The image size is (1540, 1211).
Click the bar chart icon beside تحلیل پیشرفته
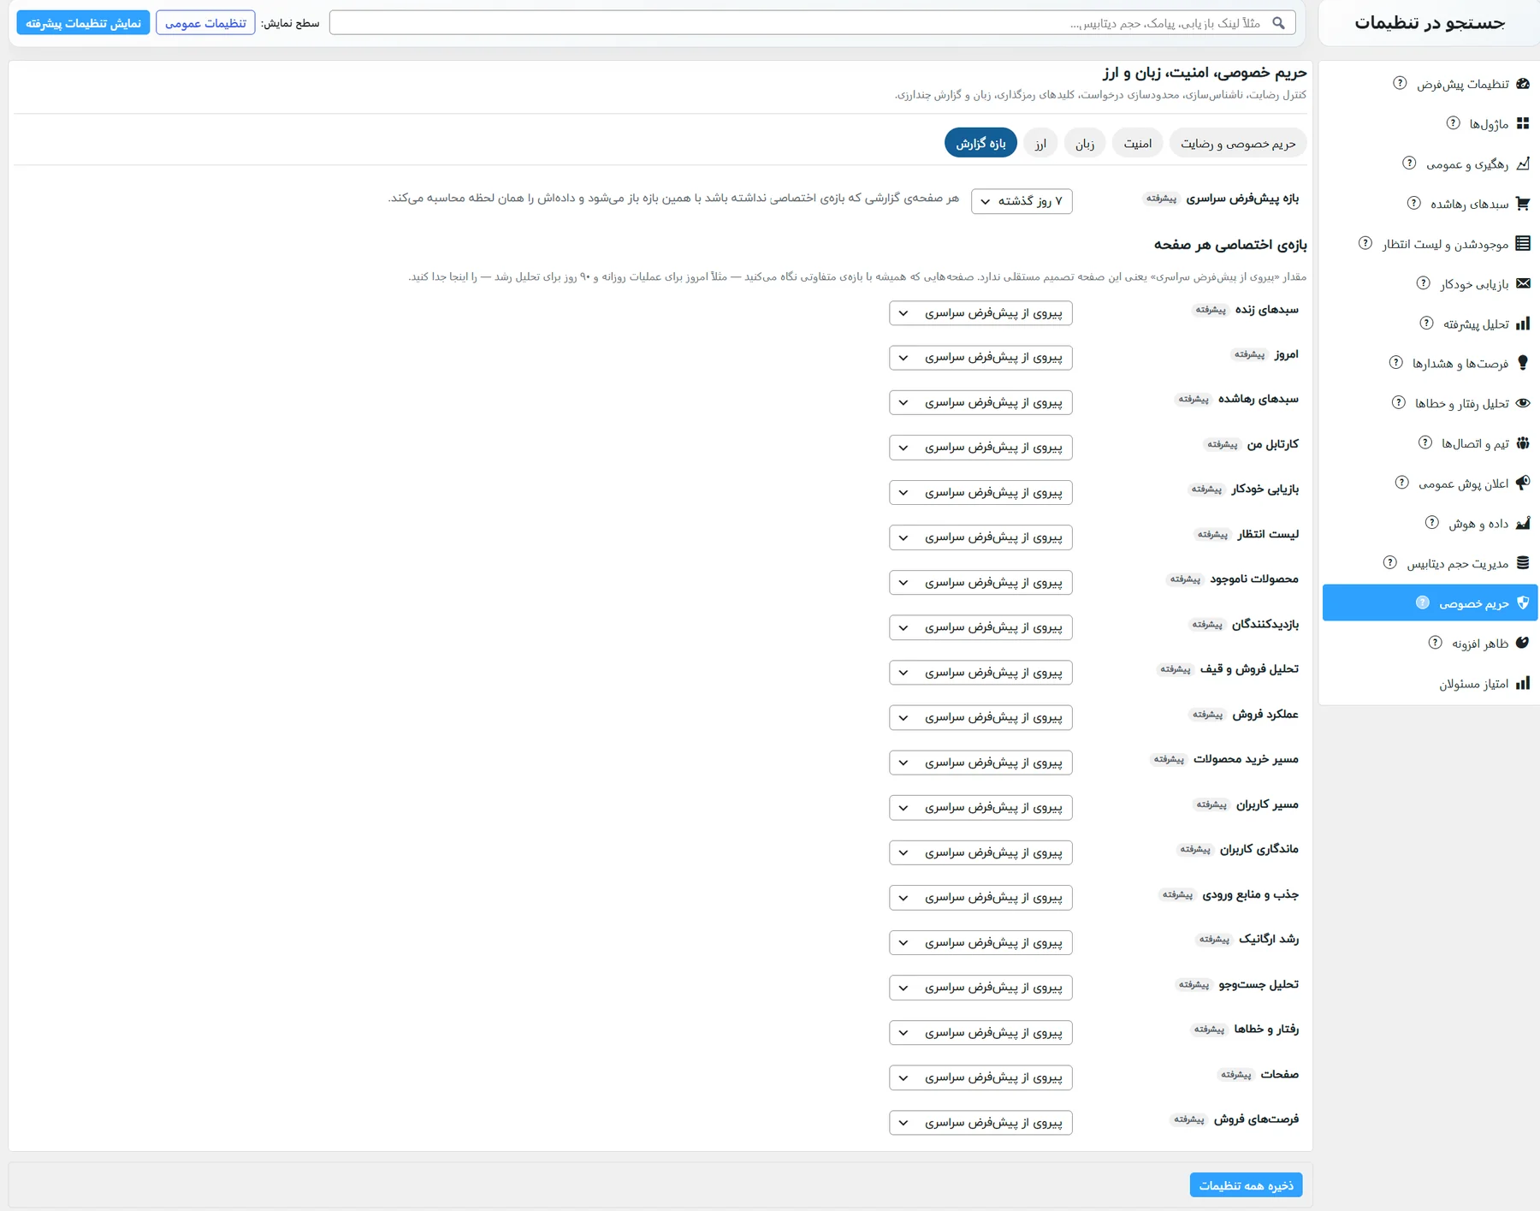click(1523, 324)
